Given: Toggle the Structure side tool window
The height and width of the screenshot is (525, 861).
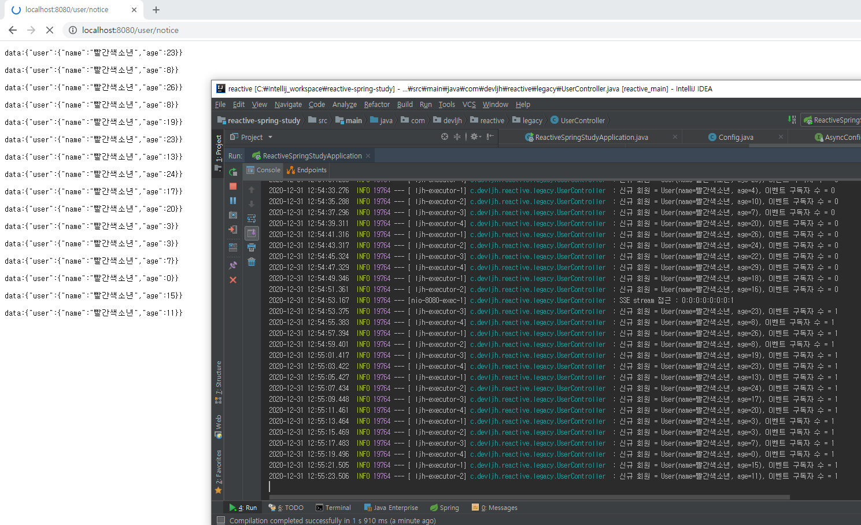Looking at the screenshot, I should [219, 382].
